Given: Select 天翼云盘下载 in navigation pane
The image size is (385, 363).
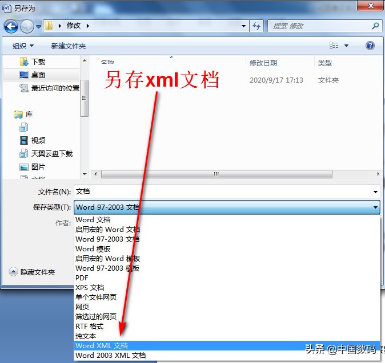Looking at the screenshot, I should pyautogui.click(x=46, y=154).
